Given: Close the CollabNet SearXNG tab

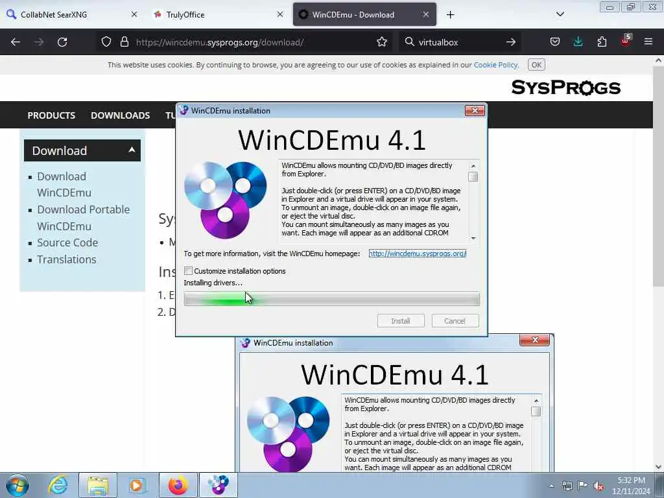Looking at the screenshot, I should point(134,14).
